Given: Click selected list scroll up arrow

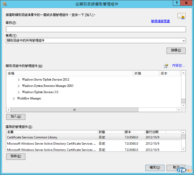Looking at the screenshot, I should click(x=183, y=133).
